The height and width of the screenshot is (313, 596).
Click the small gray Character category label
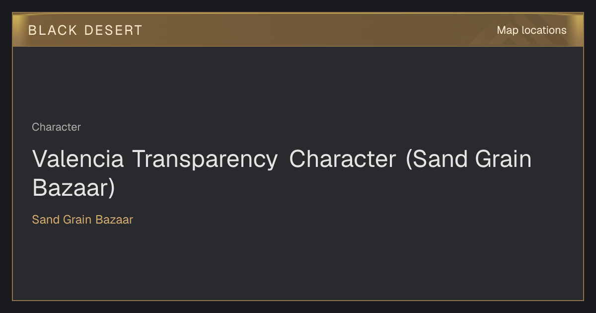tap(56, 127)
